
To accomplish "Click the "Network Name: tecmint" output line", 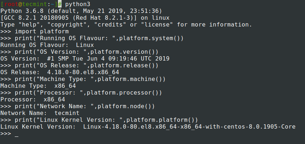I will 40,113.
